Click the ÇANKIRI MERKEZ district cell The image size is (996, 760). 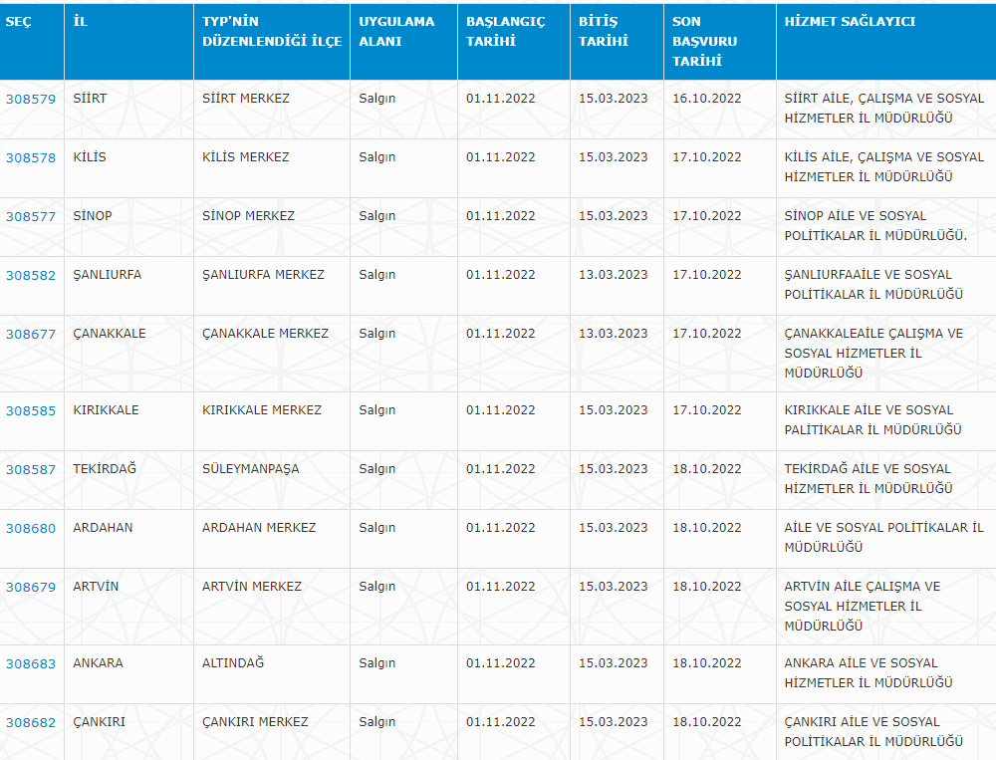click(x=272, y=732)
